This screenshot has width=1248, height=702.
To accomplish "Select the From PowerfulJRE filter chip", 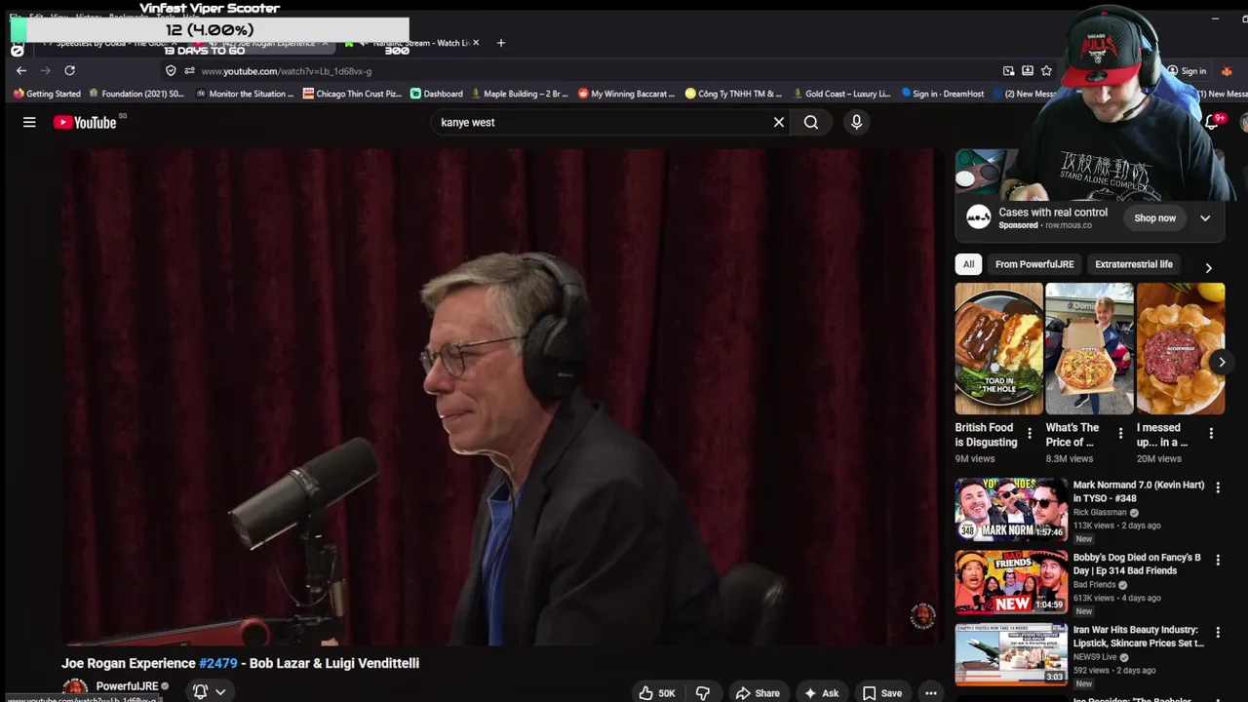I will click(1034, 264).
